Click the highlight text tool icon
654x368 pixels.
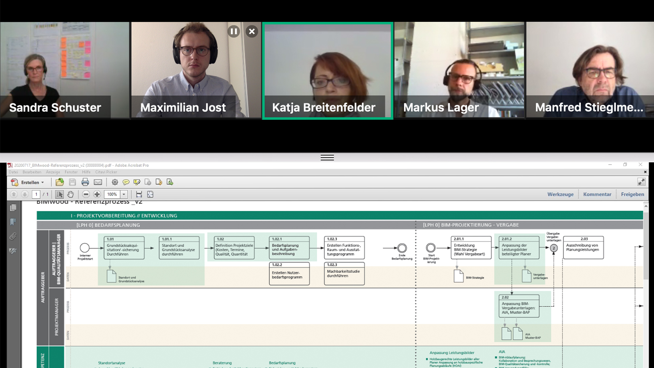[x=137, y=182]
